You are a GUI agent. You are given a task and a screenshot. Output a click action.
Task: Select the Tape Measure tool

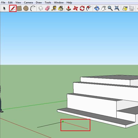point(54,8)
